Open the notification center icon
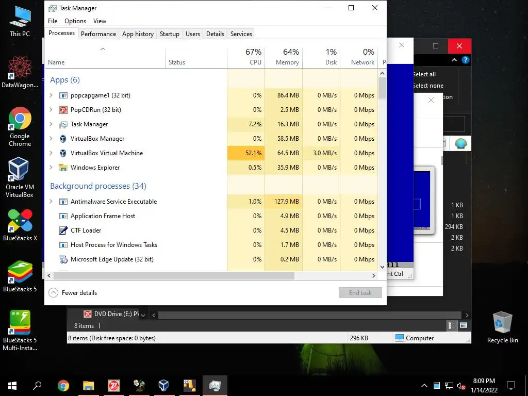This screenshot has height=396, width=528. pyautogui.click(x=511, y=386)
